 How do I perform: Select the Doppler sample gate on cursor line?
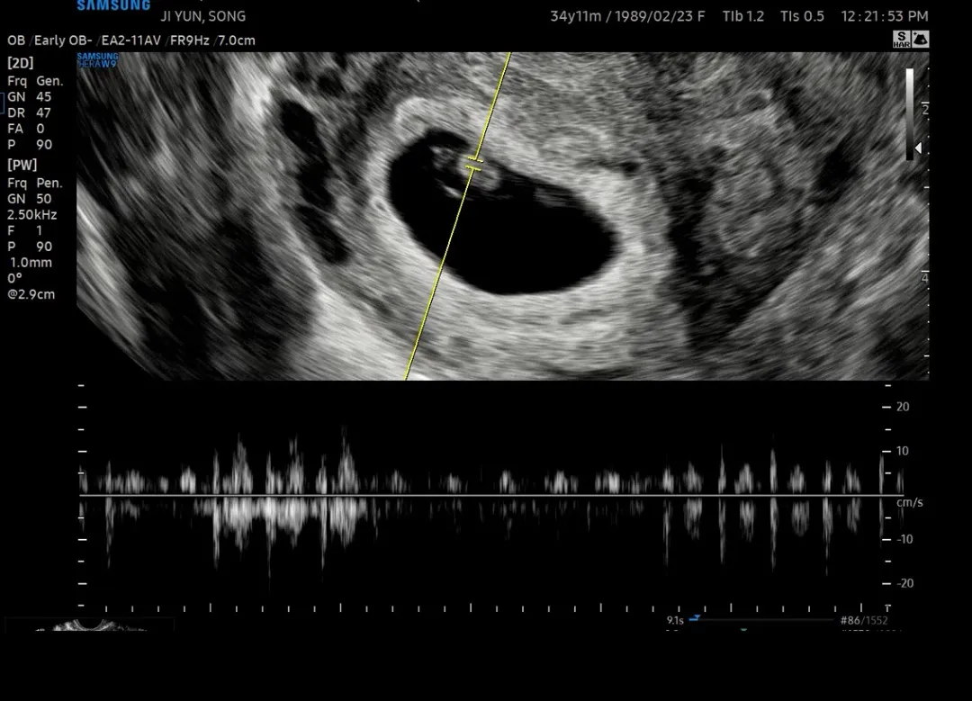tap(474, 164)
